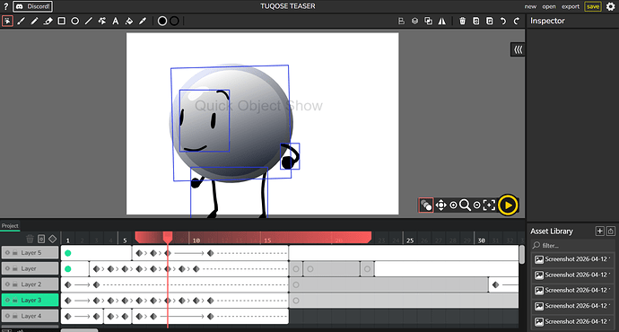619x332 pixels.
Task: Select the Brush tool
Action: point(21,21)
